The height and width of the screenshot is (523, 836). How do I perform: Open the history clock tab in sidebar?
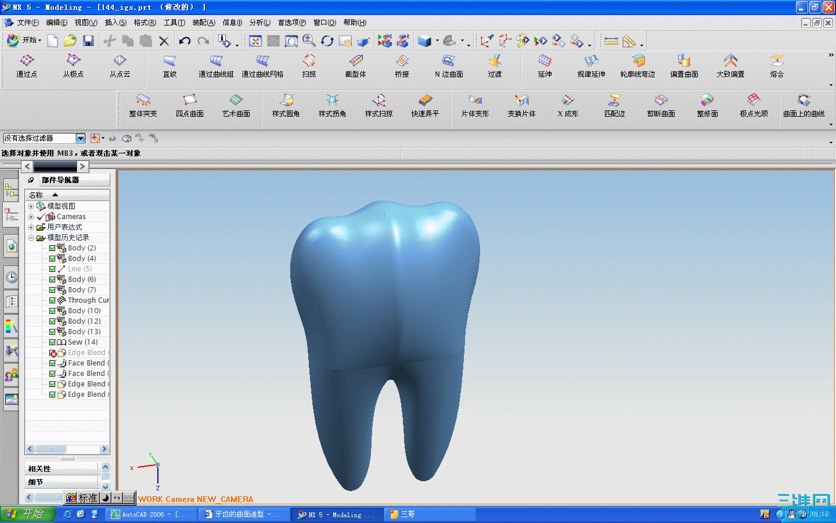11,277
